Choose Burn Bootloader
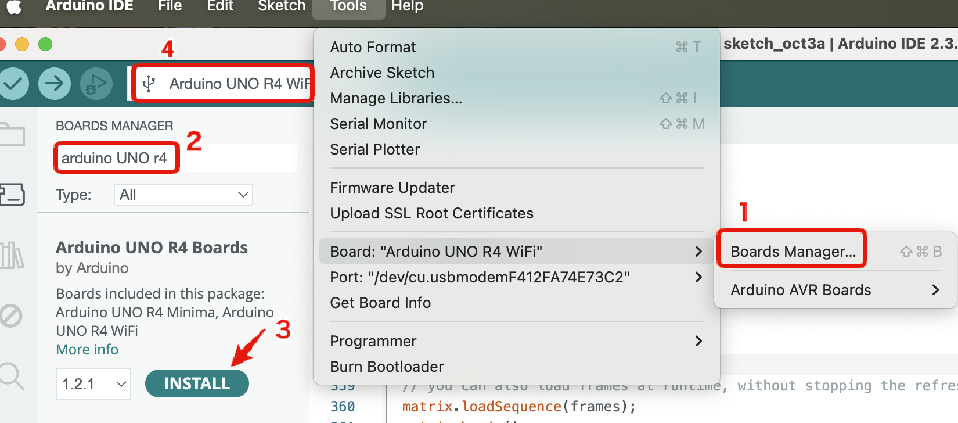 coord(517,366)
